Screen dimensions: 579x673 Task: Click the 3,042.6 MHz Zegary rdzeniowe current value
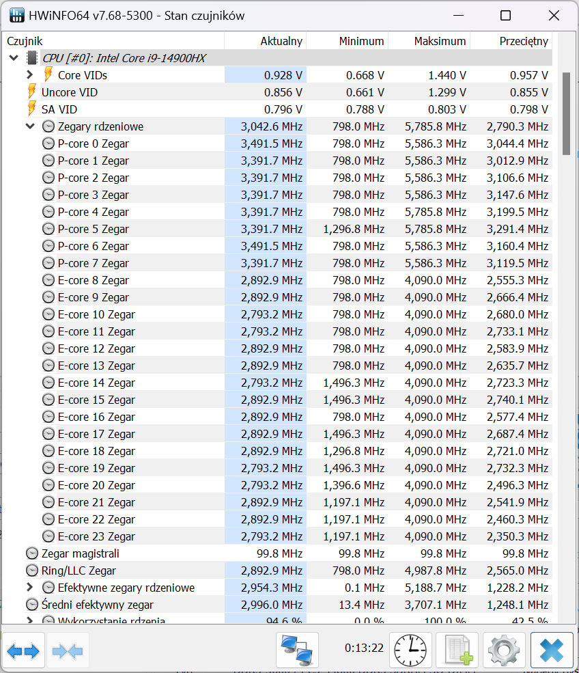pyautogui.click(x=272, y=126)
